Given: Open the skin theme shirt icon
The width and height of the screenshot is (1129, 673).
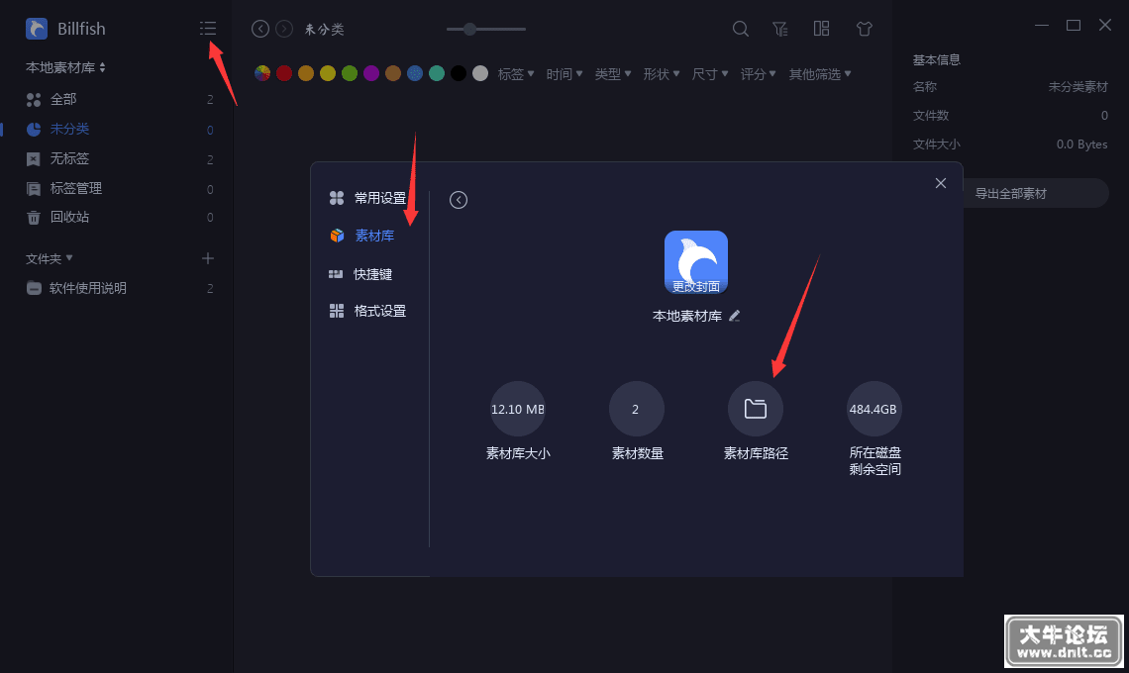Looking at the screenshot, I should point(864,29).
